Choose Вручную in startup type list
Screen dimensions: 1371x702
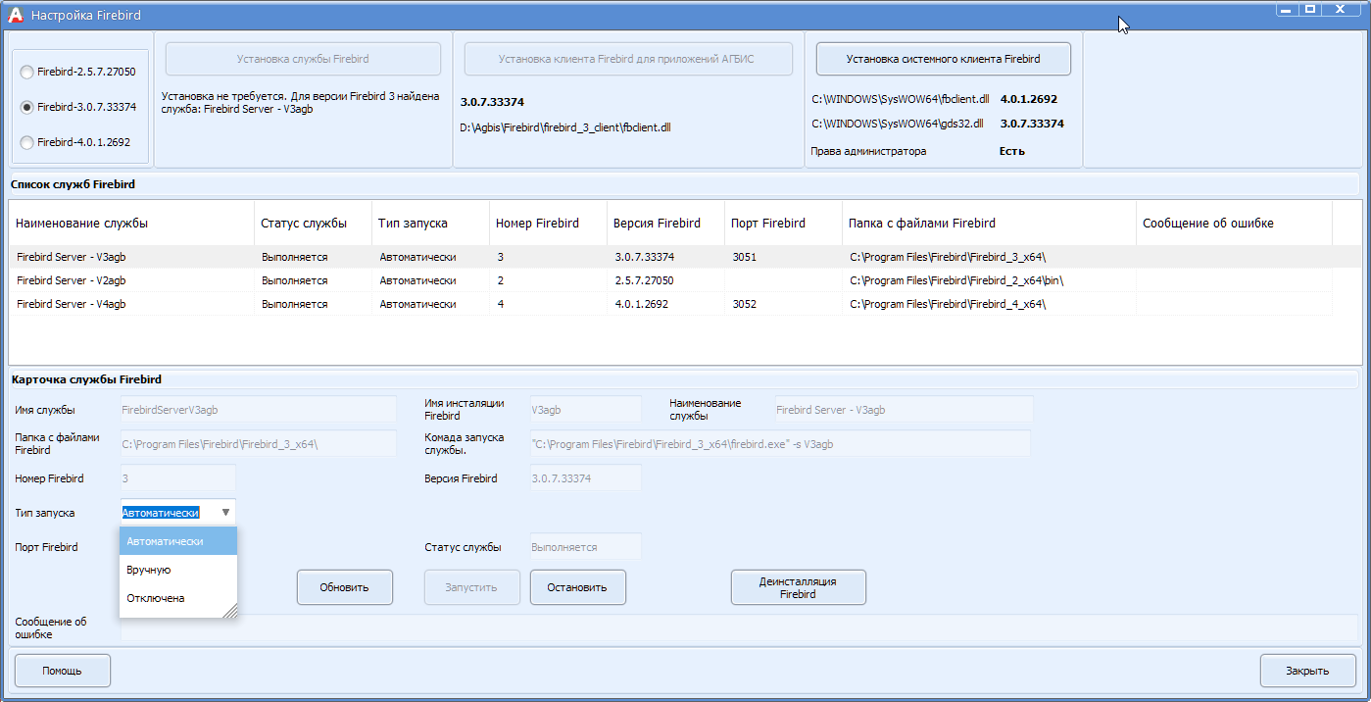pos(178,570)
